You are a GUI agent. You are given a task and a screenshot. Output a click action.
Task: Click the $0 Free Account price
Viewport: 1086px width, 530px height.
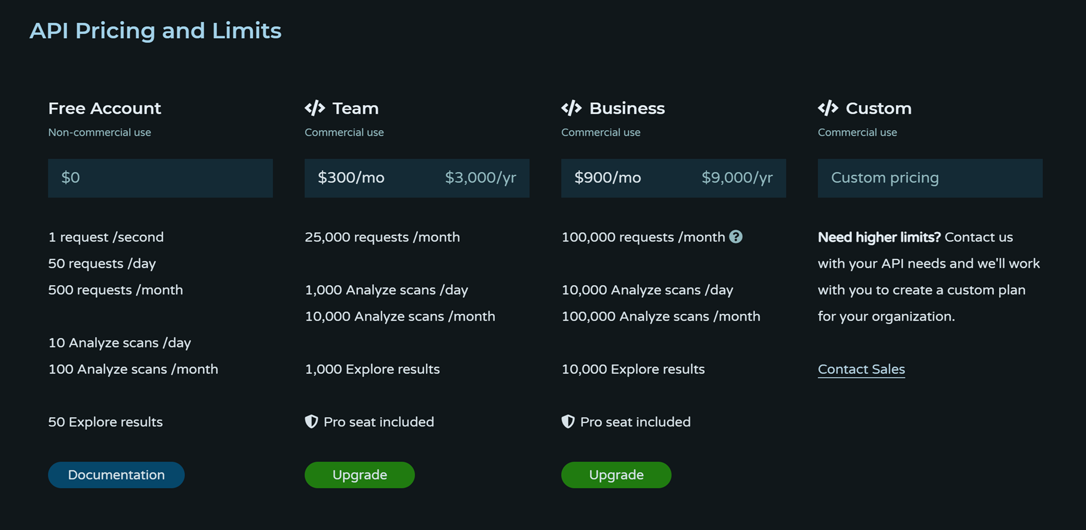(x=71, y=178)
